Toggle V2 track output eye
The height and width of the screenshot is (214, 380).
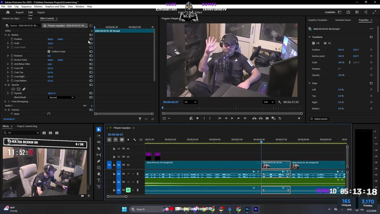pos(128,157)
